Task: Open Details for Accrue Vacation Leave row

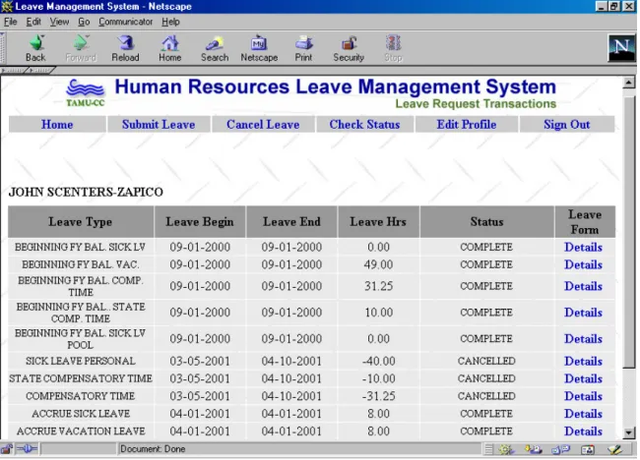Action: [583, 431]
